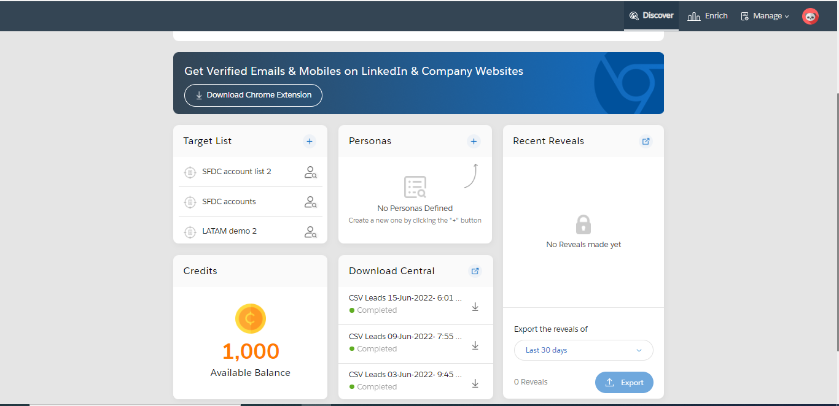
Task: Click the credits coin icon
Action: 250,318
